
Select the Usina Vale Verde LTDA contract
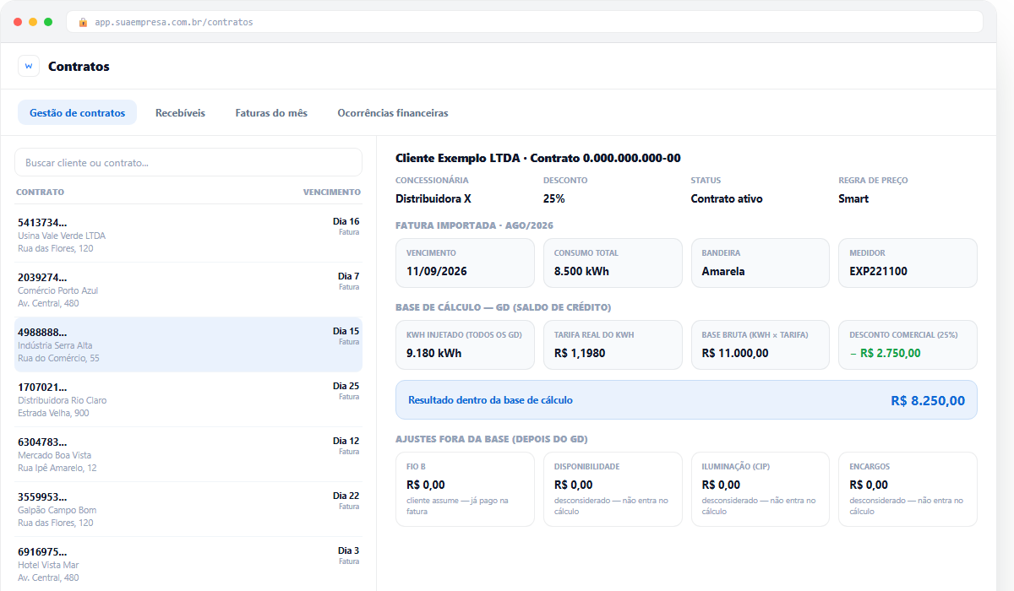(188, 235)
